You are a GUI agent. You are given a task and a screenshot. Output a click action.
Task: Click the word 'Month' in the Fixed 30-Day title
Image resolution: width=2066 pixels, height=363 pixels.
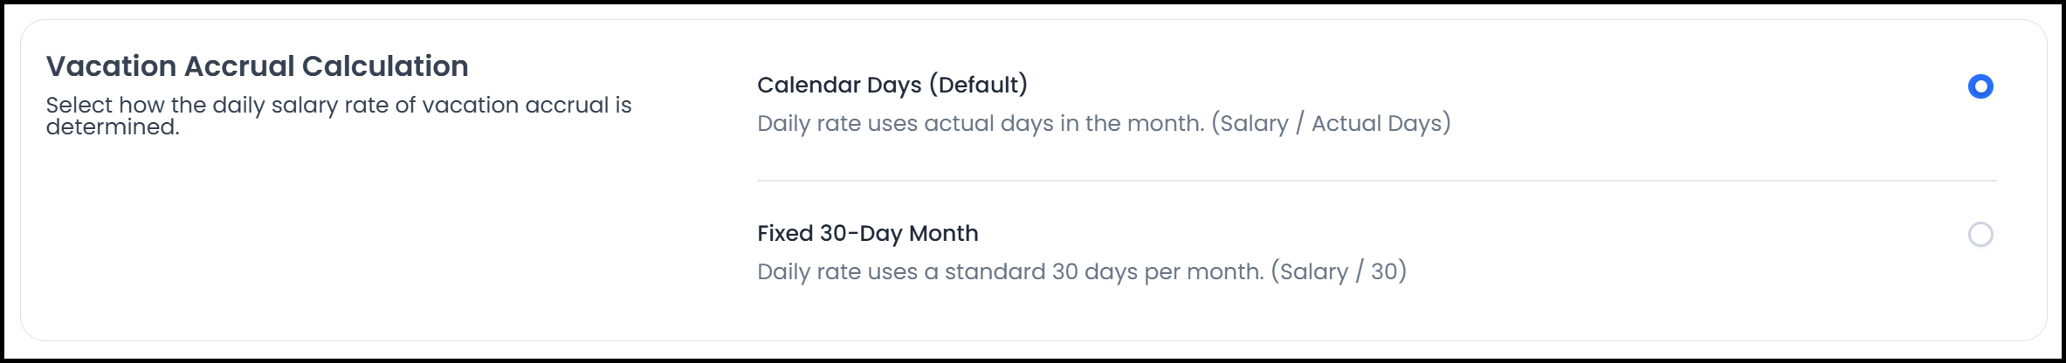[943, 233]
